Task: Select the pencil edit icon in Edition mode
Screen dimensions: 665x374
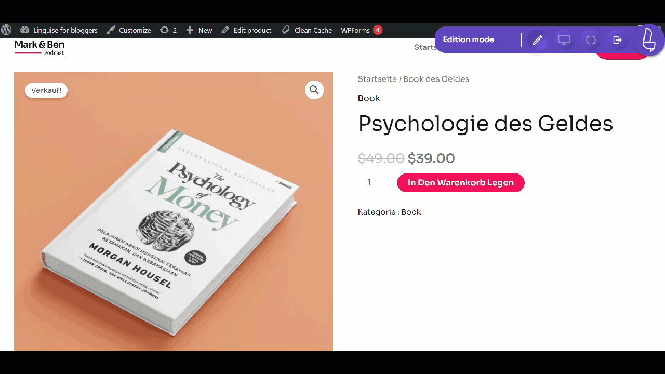Action: [x=537, y=40]
